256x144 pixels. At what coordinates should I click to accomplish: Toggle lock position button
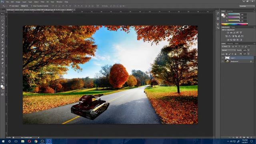[x=232, y=54]
